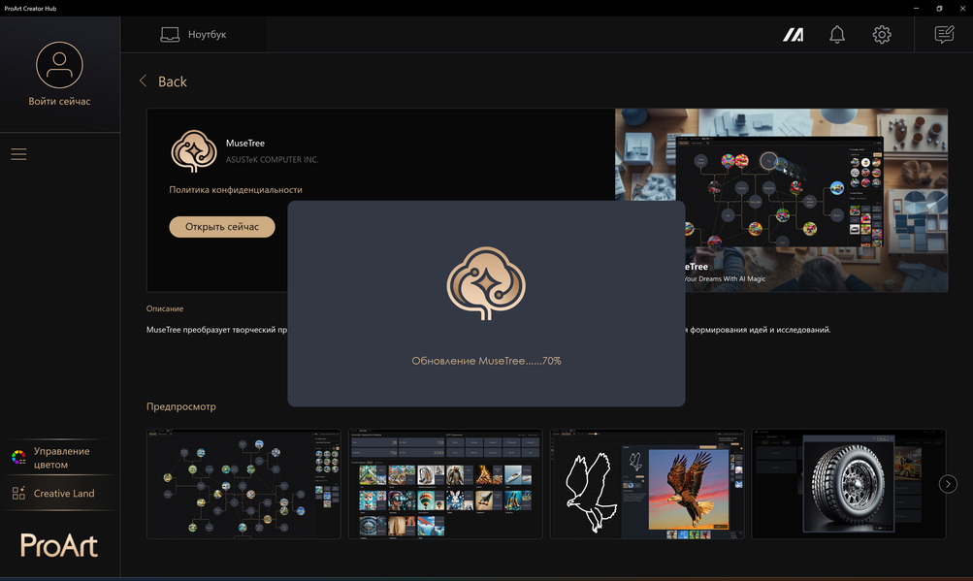Open the Политика конфиденциальности link
The width and height of the screenshot is (973, 581).
tap(236, 190)
